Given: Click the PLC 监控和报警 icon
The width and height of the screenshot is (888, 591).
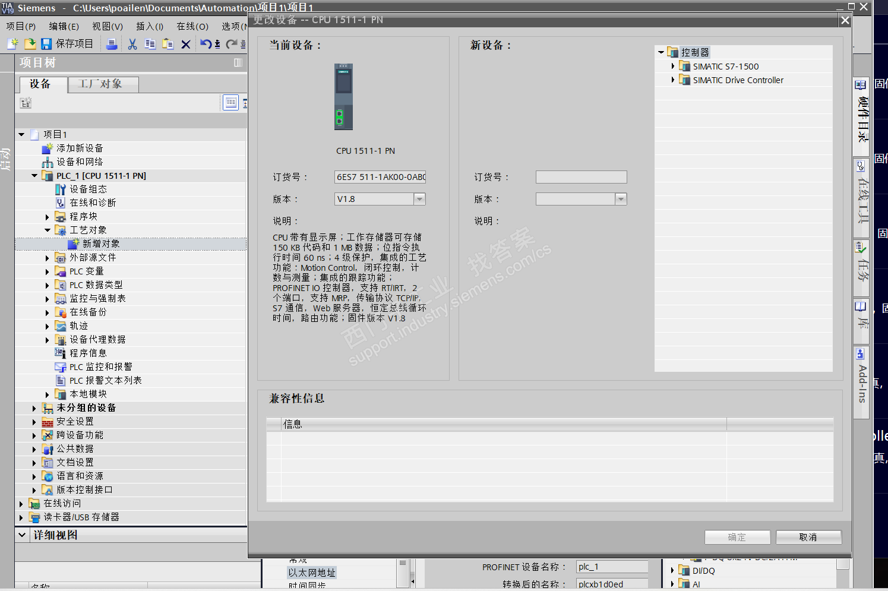Looking at the screenshot, I should 61,366.
